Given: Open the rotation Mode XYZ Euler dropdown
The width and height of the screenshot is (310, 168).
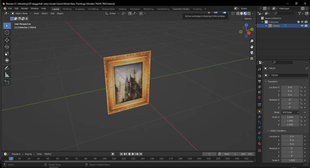Looking at the screenshot, I should 290,112.
